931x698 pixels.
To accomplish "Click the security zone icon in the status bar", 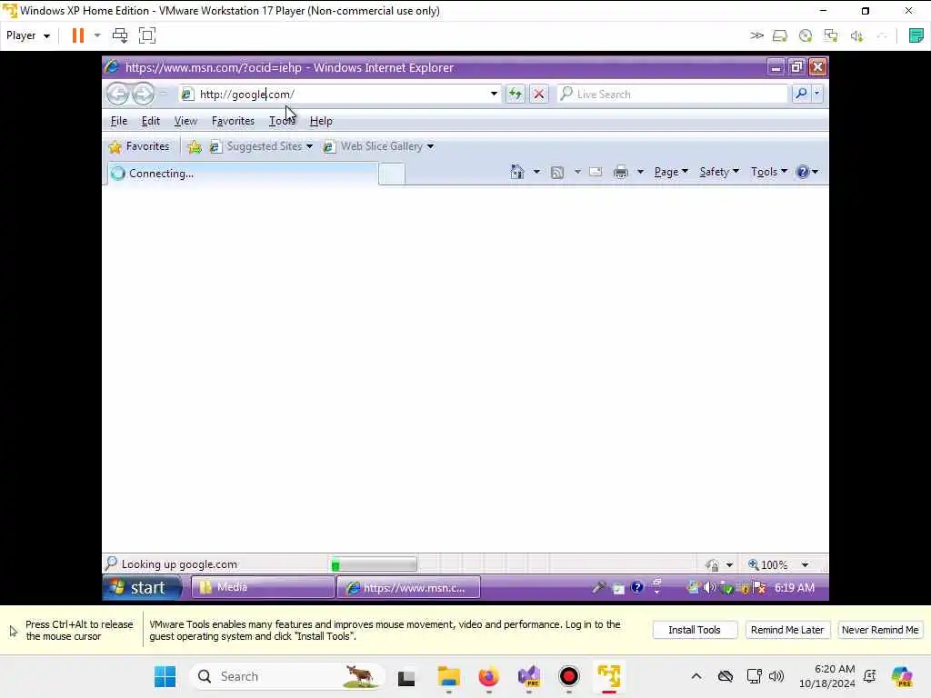I will coord(713,565).
